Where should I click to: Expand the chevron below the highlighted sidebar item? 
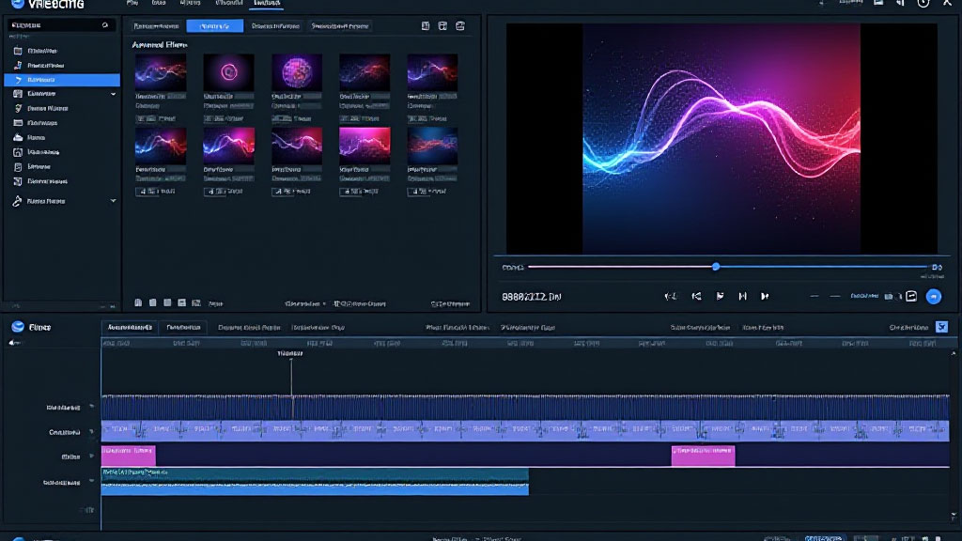coord(114,94)
